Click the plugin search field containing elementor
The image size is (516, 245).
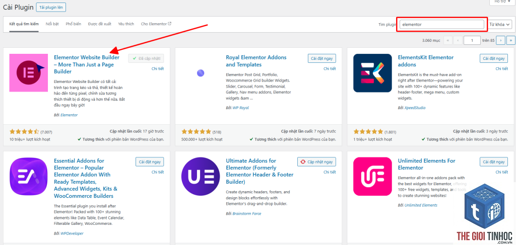[x=441, y=24]
